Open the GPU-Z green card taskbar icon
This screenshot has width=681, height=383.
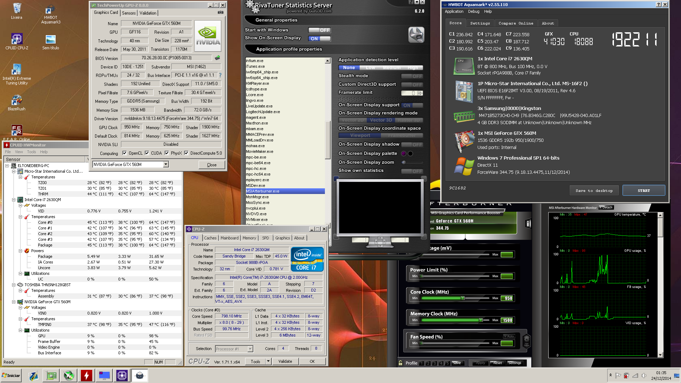coord(51,375)
